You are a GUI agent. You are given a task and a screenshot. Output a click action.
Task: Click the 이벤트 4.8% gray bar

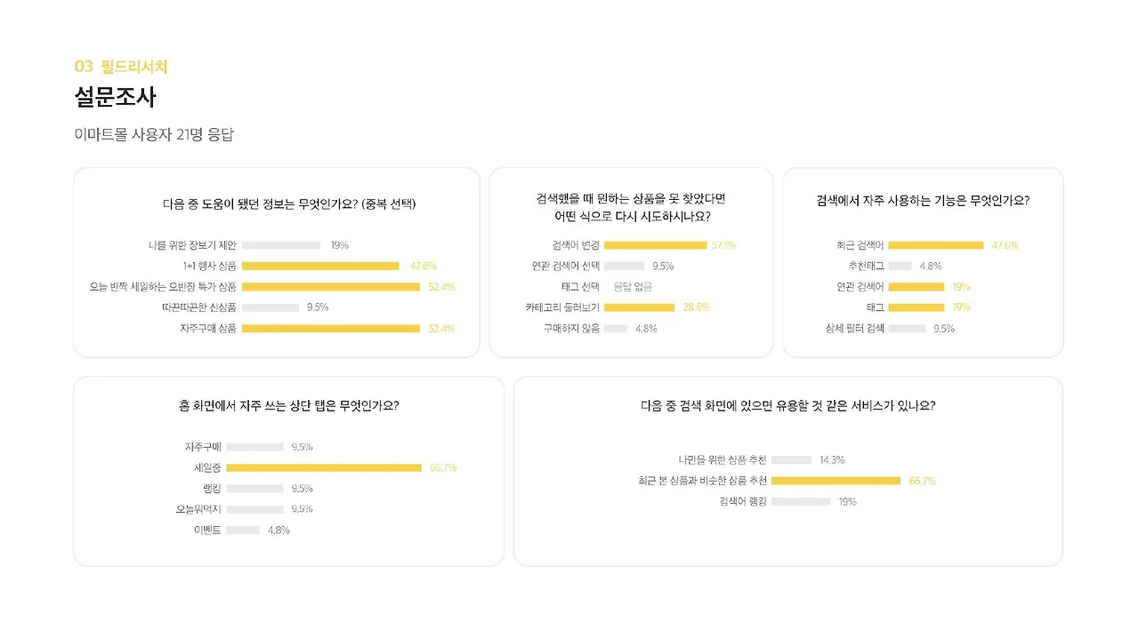click(x=243, y=530)
